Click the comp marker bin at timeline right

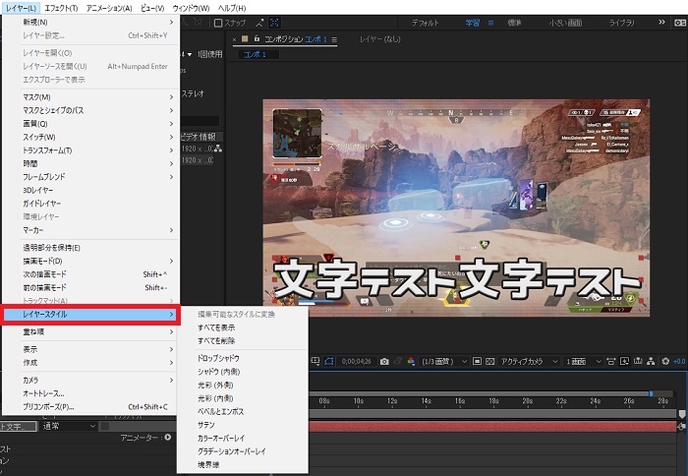click(x=681, y=414)
